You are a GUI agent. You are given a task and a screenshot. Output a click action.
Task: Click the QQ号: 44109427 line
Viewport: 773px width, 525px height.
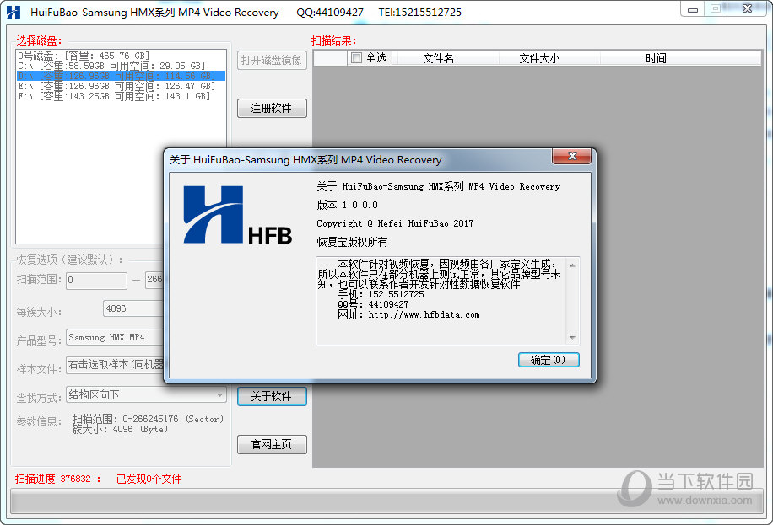373,304
